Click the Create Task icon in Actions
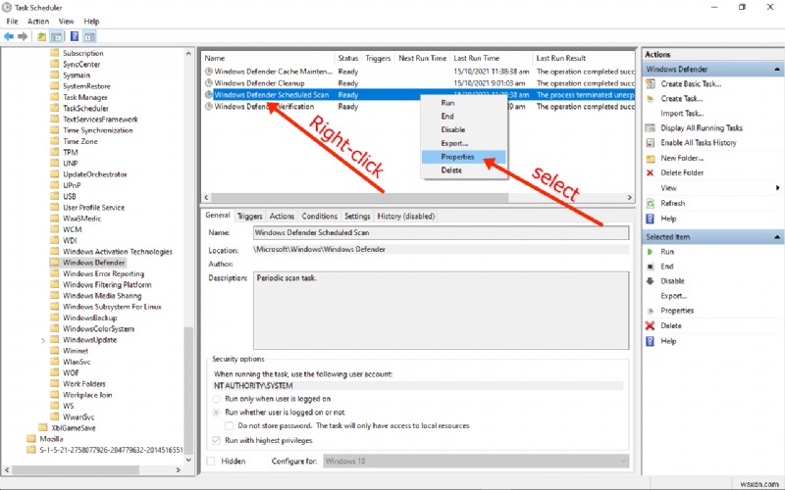785x490 pixels. coord(651,99)
